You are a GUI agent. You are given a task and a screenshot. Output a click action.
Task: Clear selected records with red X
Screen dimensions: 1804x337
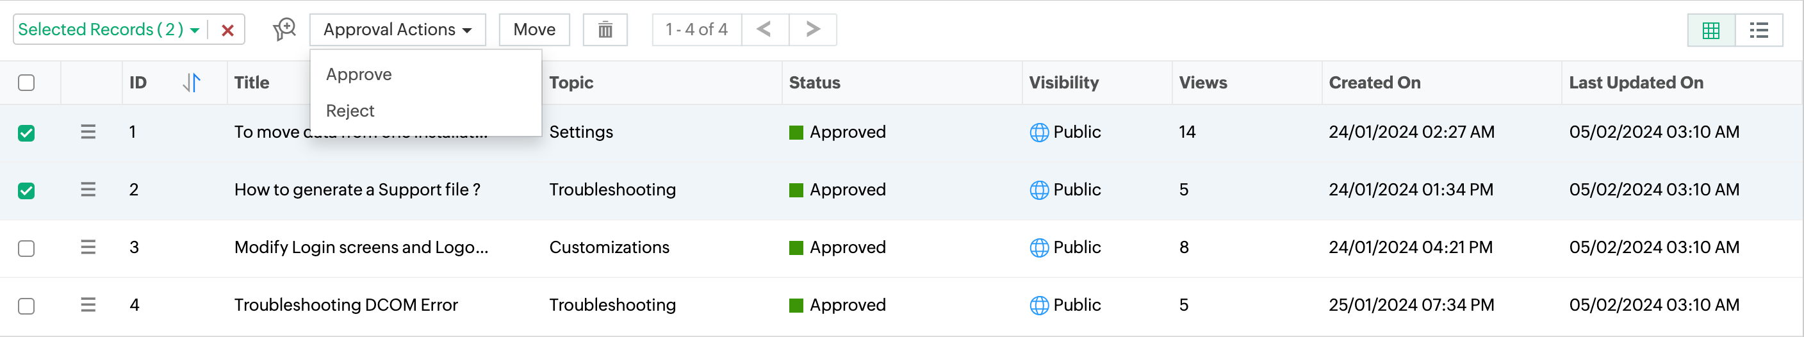point(227,30)
